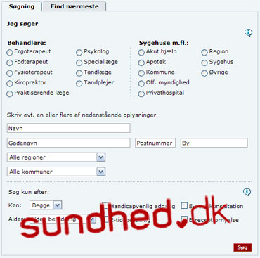
Task: Focus the Postnummer text field
Action: (155, 143)
